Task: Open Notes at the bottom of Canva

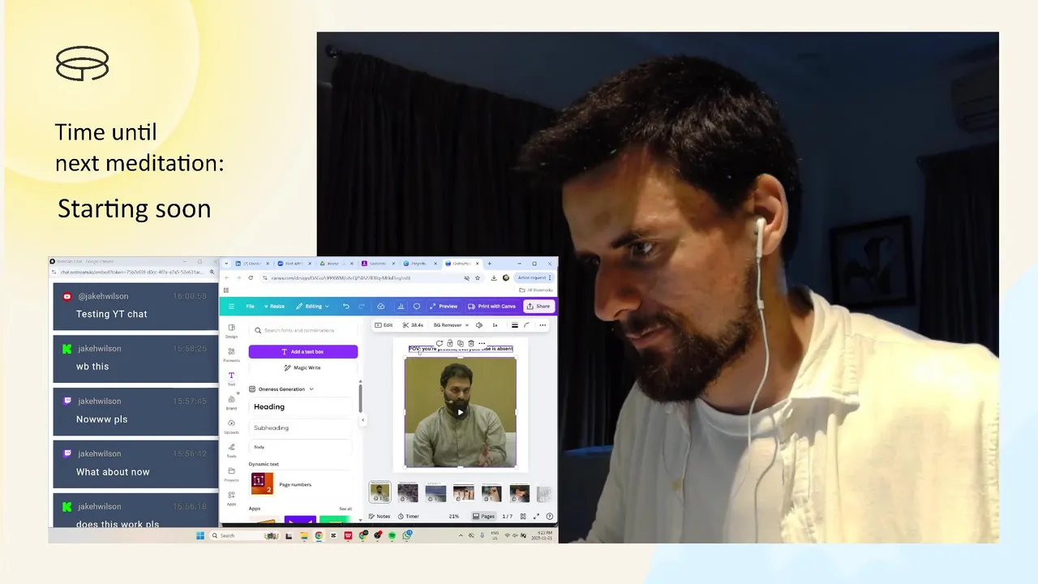Action: point(380,517)
